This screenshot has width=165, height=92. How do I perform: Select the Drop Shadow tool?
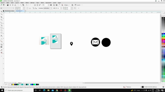(x=1, y=44)
